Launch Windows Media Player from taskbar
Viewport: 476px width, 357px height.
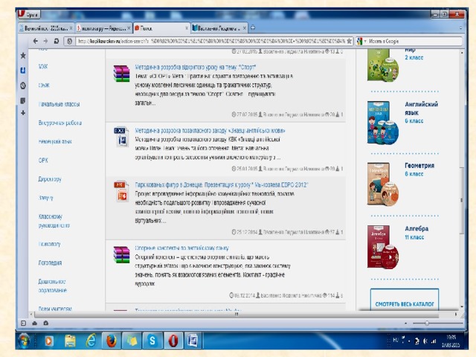coord(49,341)
